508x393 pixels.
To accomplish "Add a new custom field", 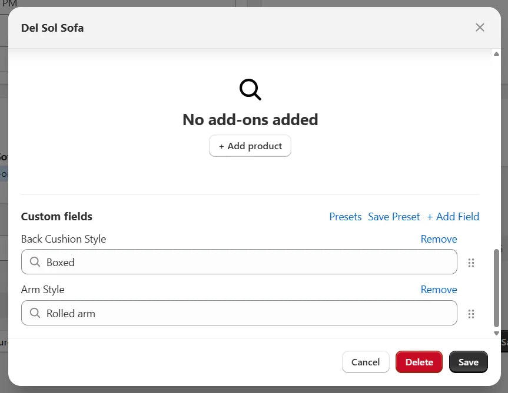I will coord(453,217).
